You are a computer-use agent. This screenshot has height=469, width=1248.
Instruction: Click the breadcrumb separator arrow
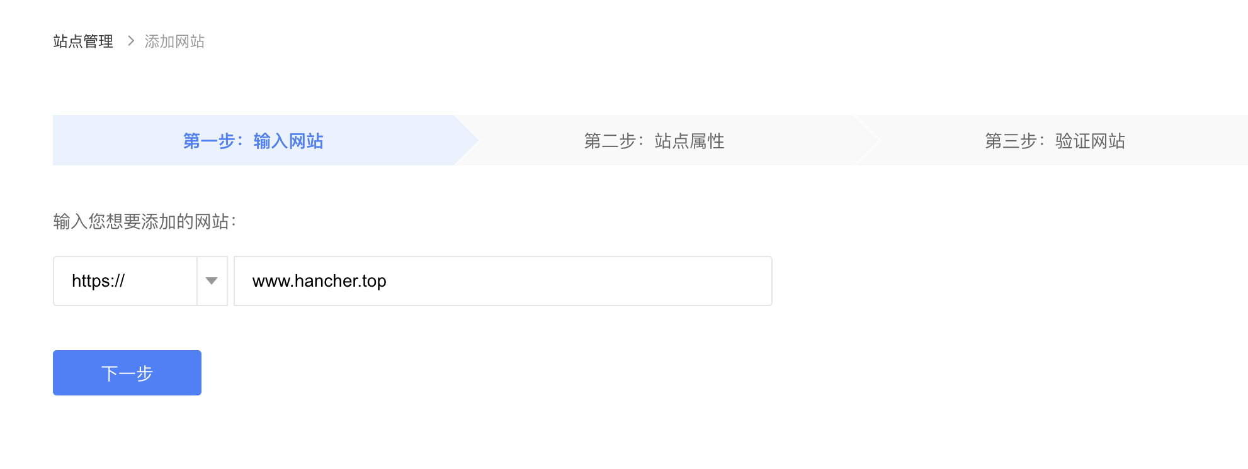131,41
